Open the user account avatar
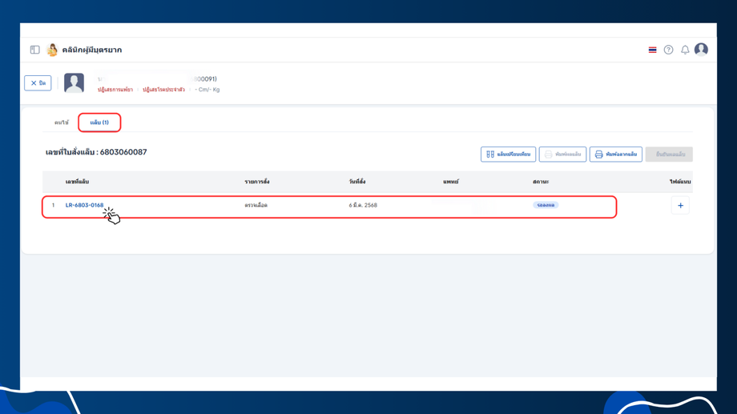The width and height of the screenshot is (737, 414). 701,50
